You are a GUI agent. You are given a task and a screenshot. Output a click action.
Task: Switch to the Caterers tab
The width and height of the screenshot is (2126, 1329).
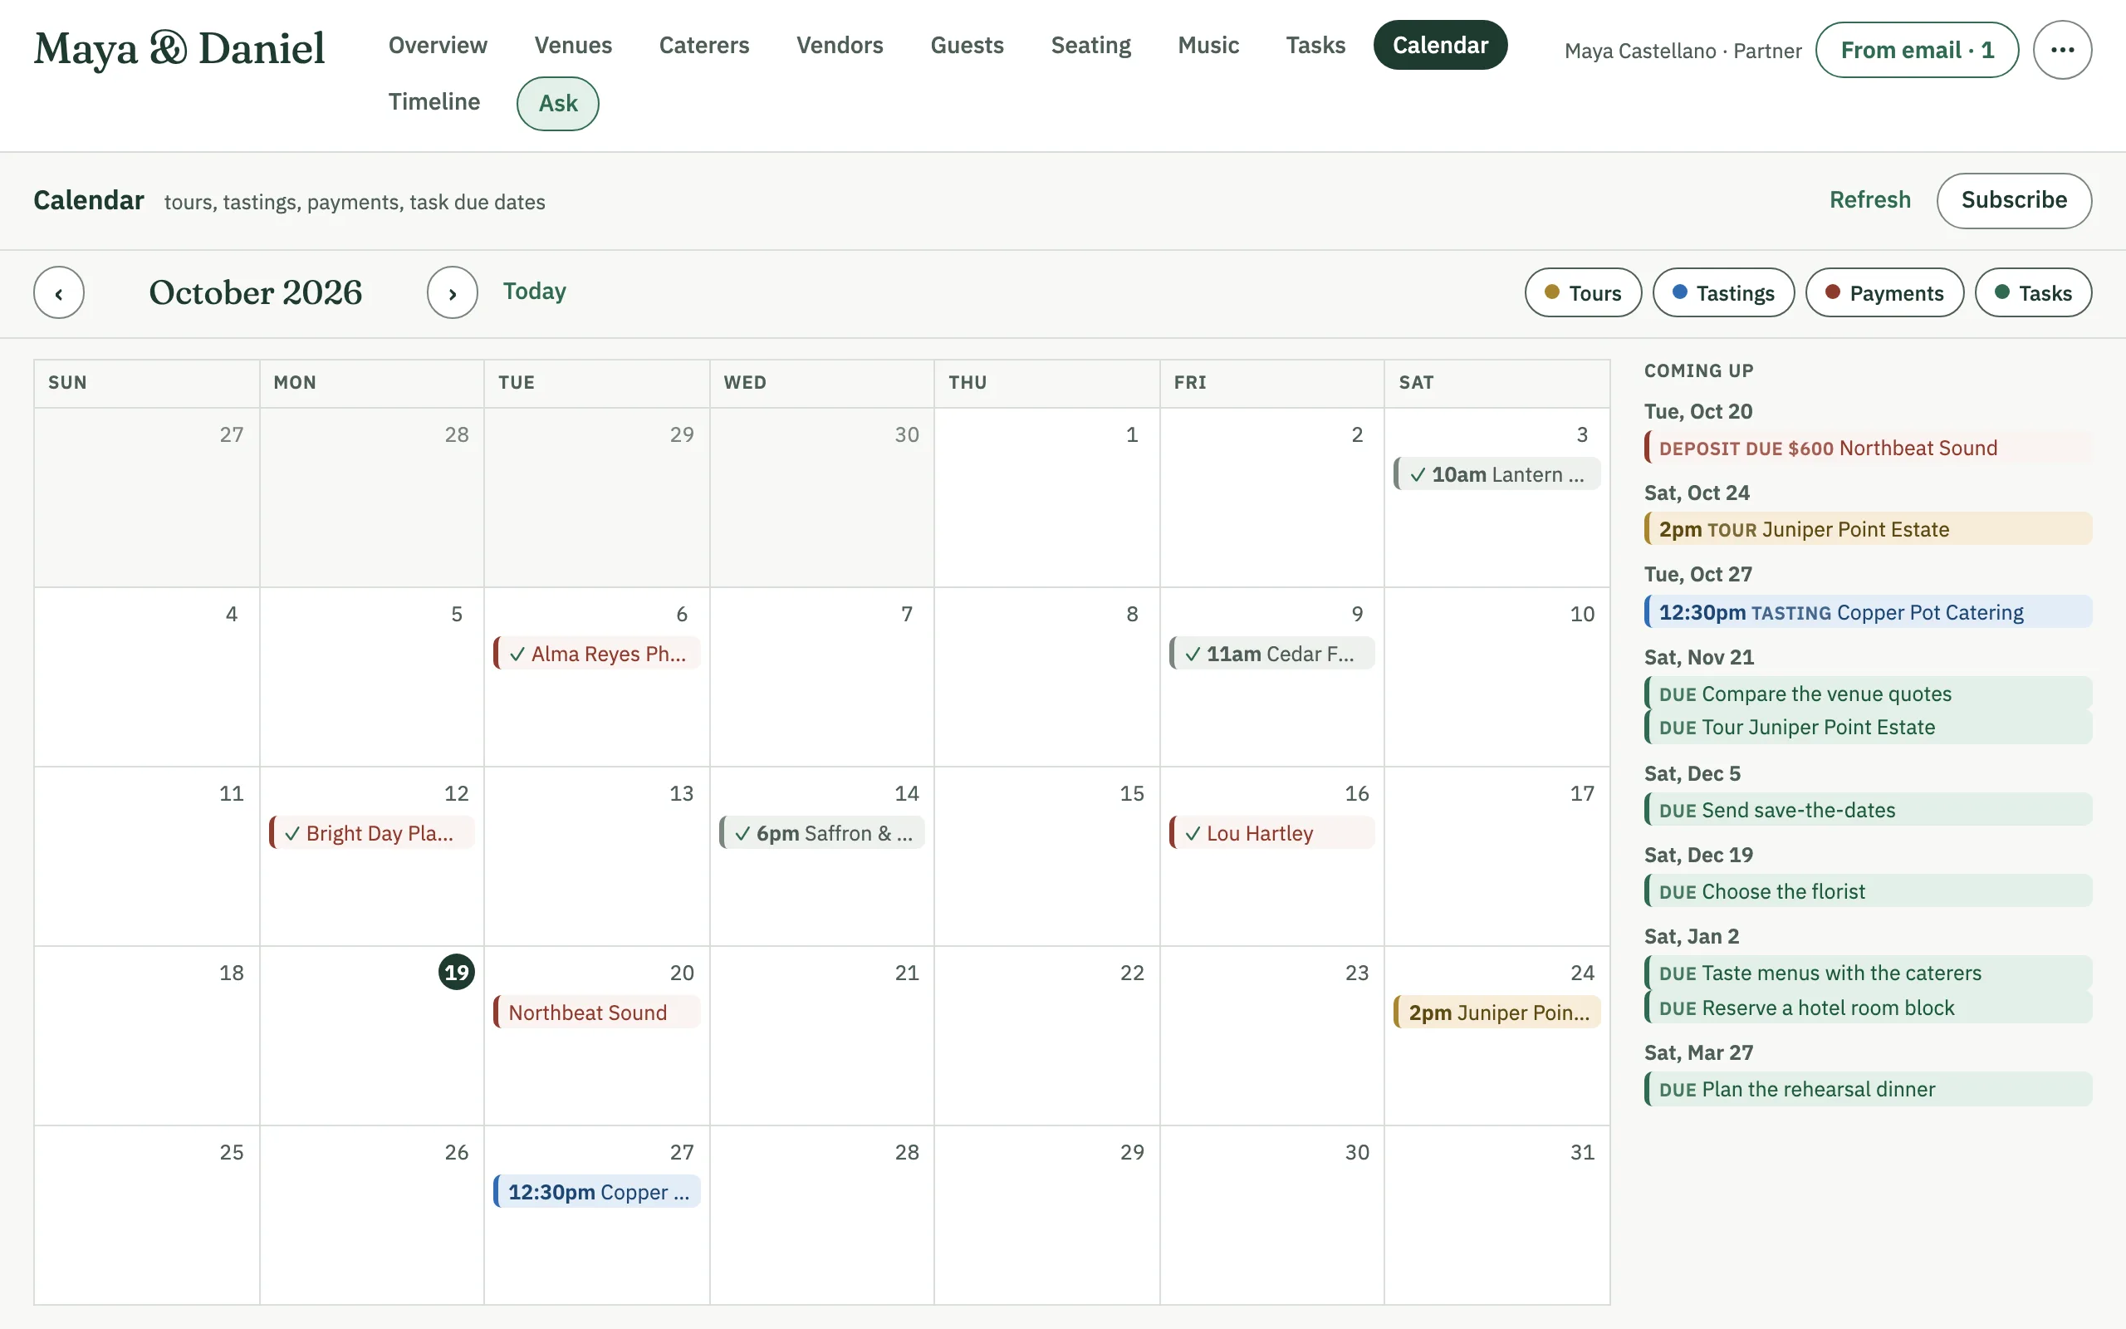703,45
